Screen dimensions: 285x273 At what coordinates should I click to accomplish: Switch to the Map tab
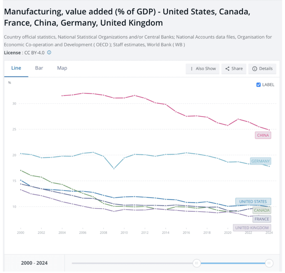(x=62, y=68)
